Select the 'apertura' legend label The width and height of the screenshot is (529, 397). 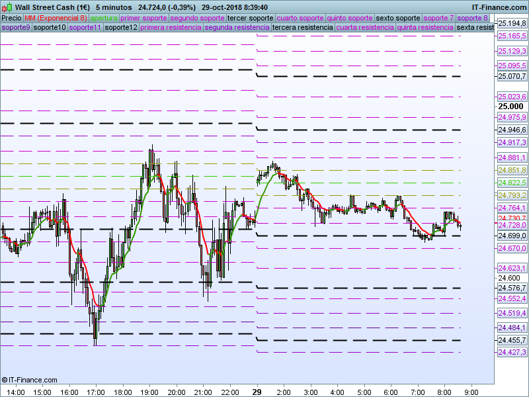(x=104, y=18)
